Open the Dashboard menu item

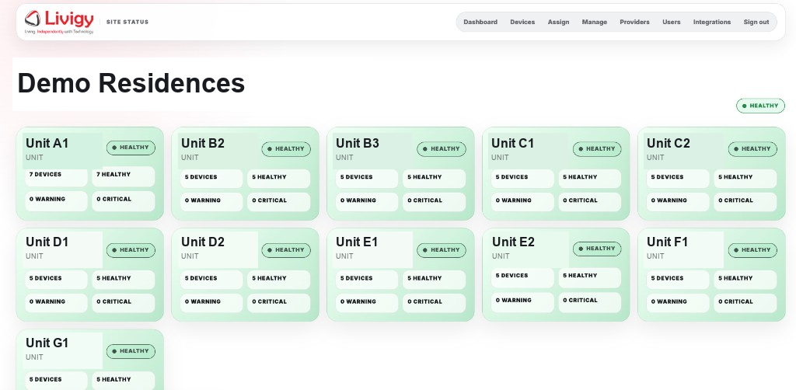(480, 22)
